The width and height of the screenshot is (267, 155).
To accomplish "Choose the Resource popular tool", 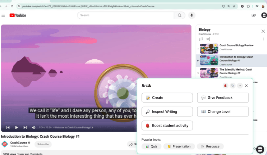I will [210, 146].
